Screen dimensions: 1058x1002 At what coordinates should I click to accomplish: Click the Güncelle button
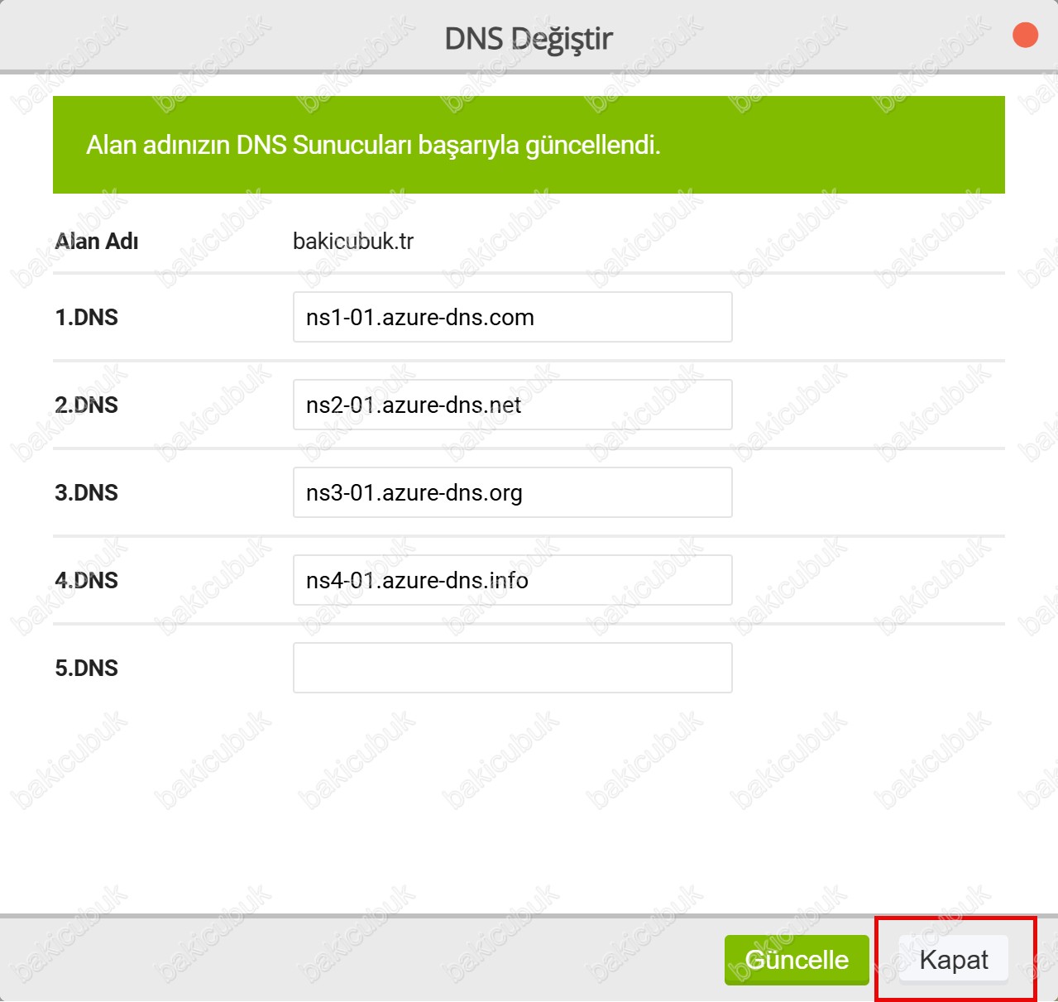(x=796, y=960)
